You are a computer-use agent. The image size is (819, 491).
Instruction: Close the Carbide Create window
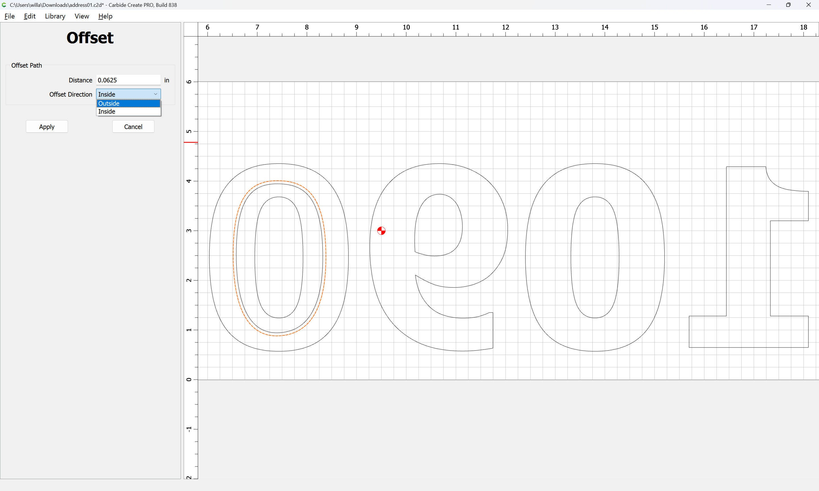(x=808, y=5)
